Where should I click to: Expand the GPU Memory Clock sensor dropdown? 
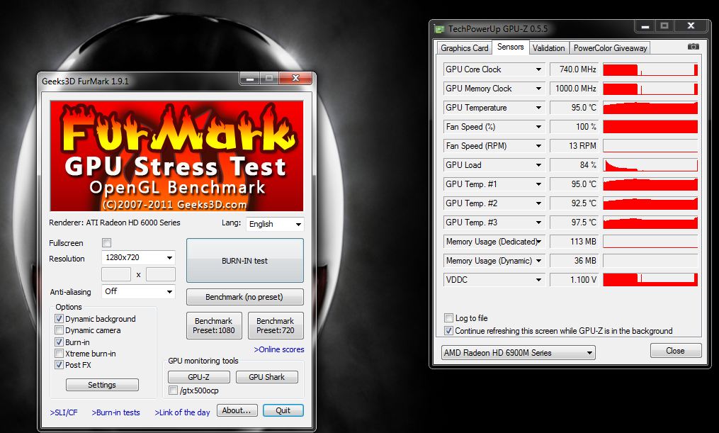pos(539,89)
